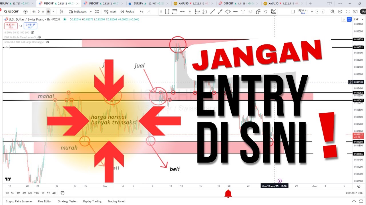Open quick search magnifier icon
The height and width of the screenshot is (205, 366).
(x=332, y=12)
